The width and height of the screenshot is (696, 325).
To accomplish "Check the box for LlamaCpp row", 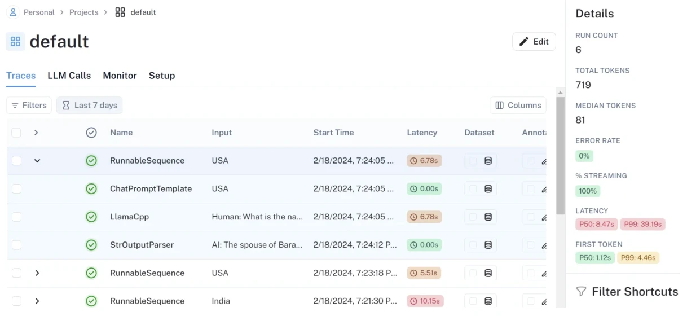I will (x=16, y=217).
